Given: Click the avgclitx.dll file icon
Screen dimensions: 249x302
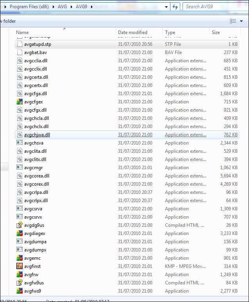Looking at the screenshot, I should (x=20, y=159).
